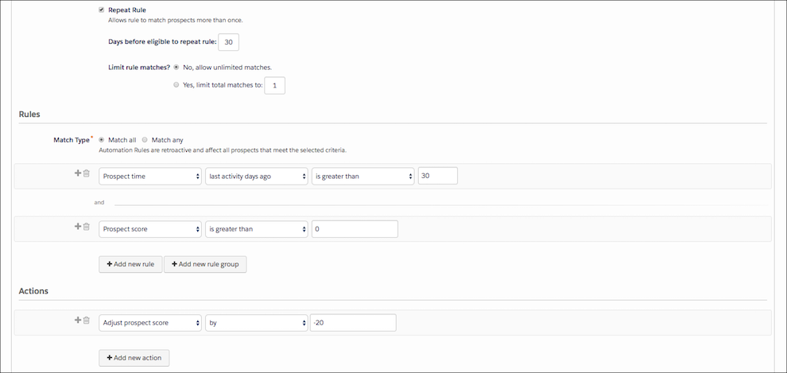
Task: Choose Match all match type
Action: pos(102,140)
